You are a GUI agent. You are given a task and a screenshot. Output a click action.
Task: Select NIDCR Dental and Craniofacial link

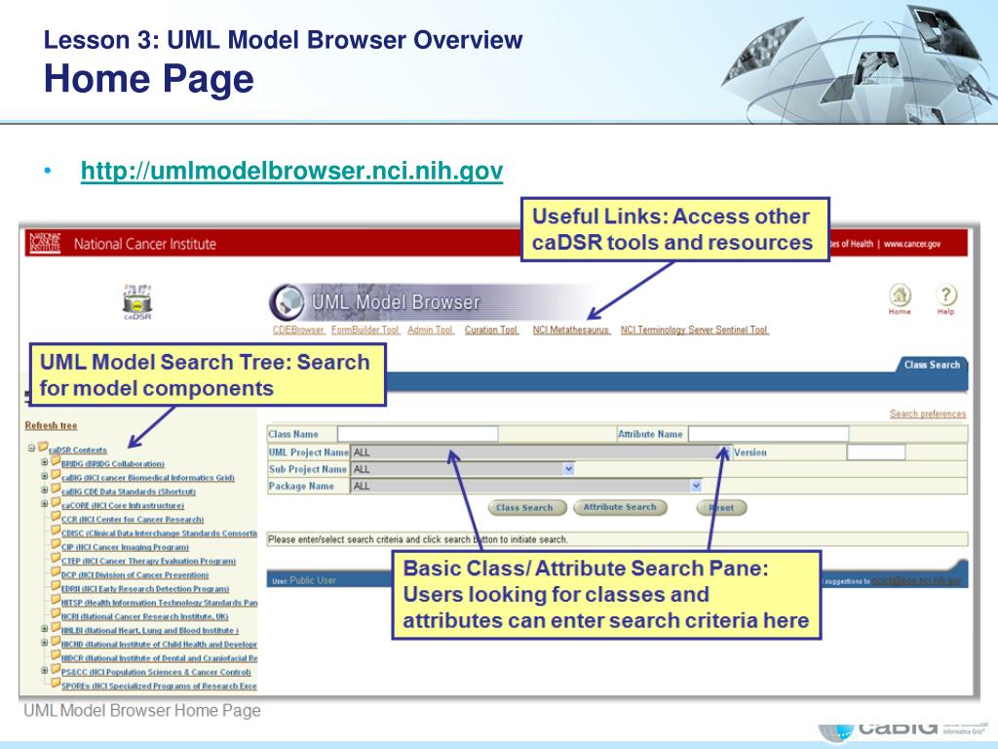(159, 658)
